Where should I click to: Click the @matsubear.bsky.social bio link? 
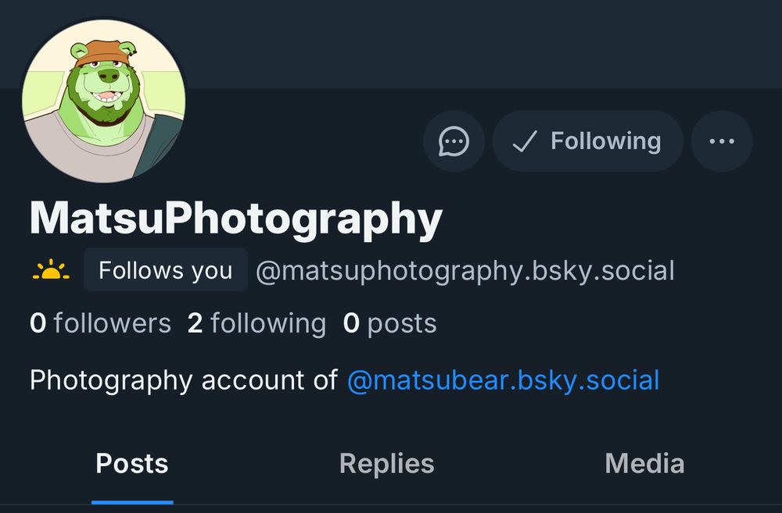coord(503,380)
